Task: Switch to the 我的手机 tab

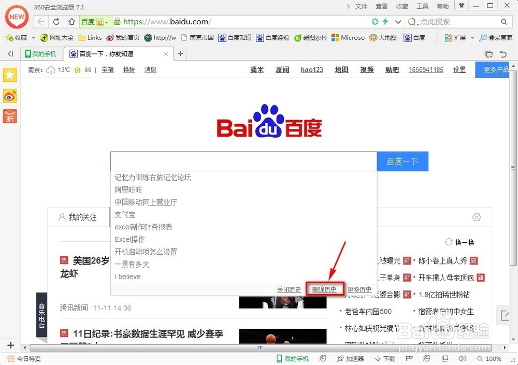Action: (x=41, y=54)
